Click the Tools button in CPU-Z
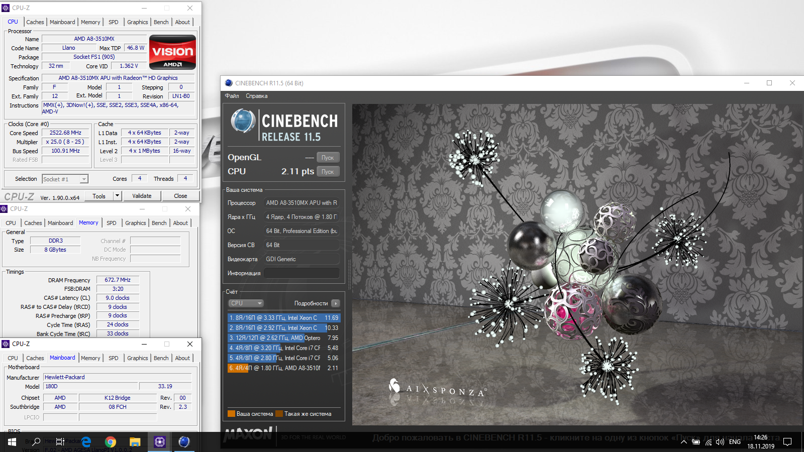Image resolution: width=804 pixels, height=452 pixels. pos(99,196)
